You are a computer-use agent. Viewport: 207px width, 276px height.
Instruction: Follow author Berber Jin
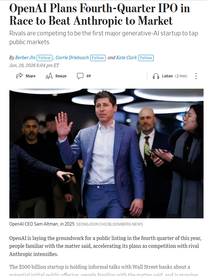click(x=44, y=58)
